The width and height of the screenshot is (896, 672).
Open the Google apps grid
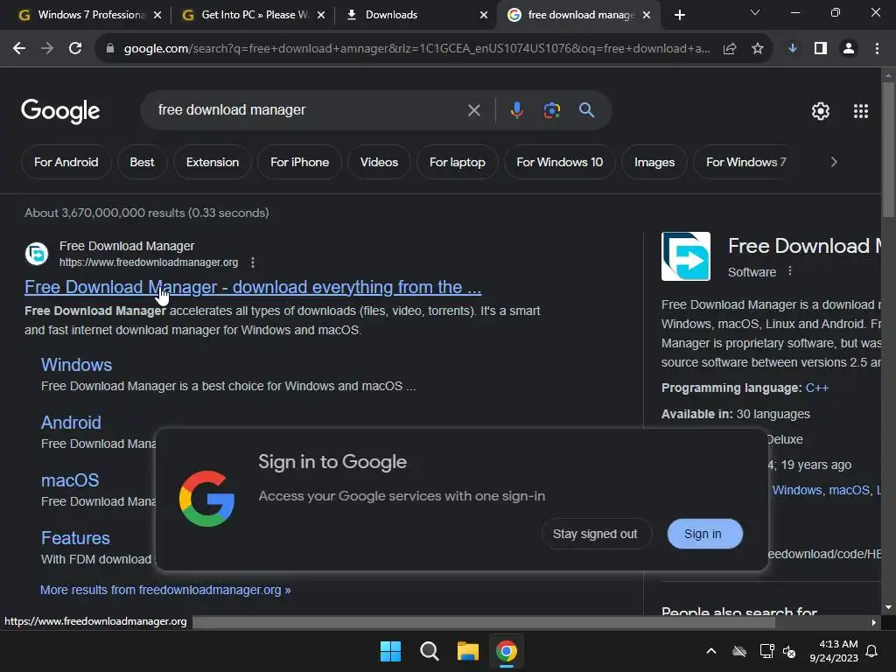tap(861, 111)
